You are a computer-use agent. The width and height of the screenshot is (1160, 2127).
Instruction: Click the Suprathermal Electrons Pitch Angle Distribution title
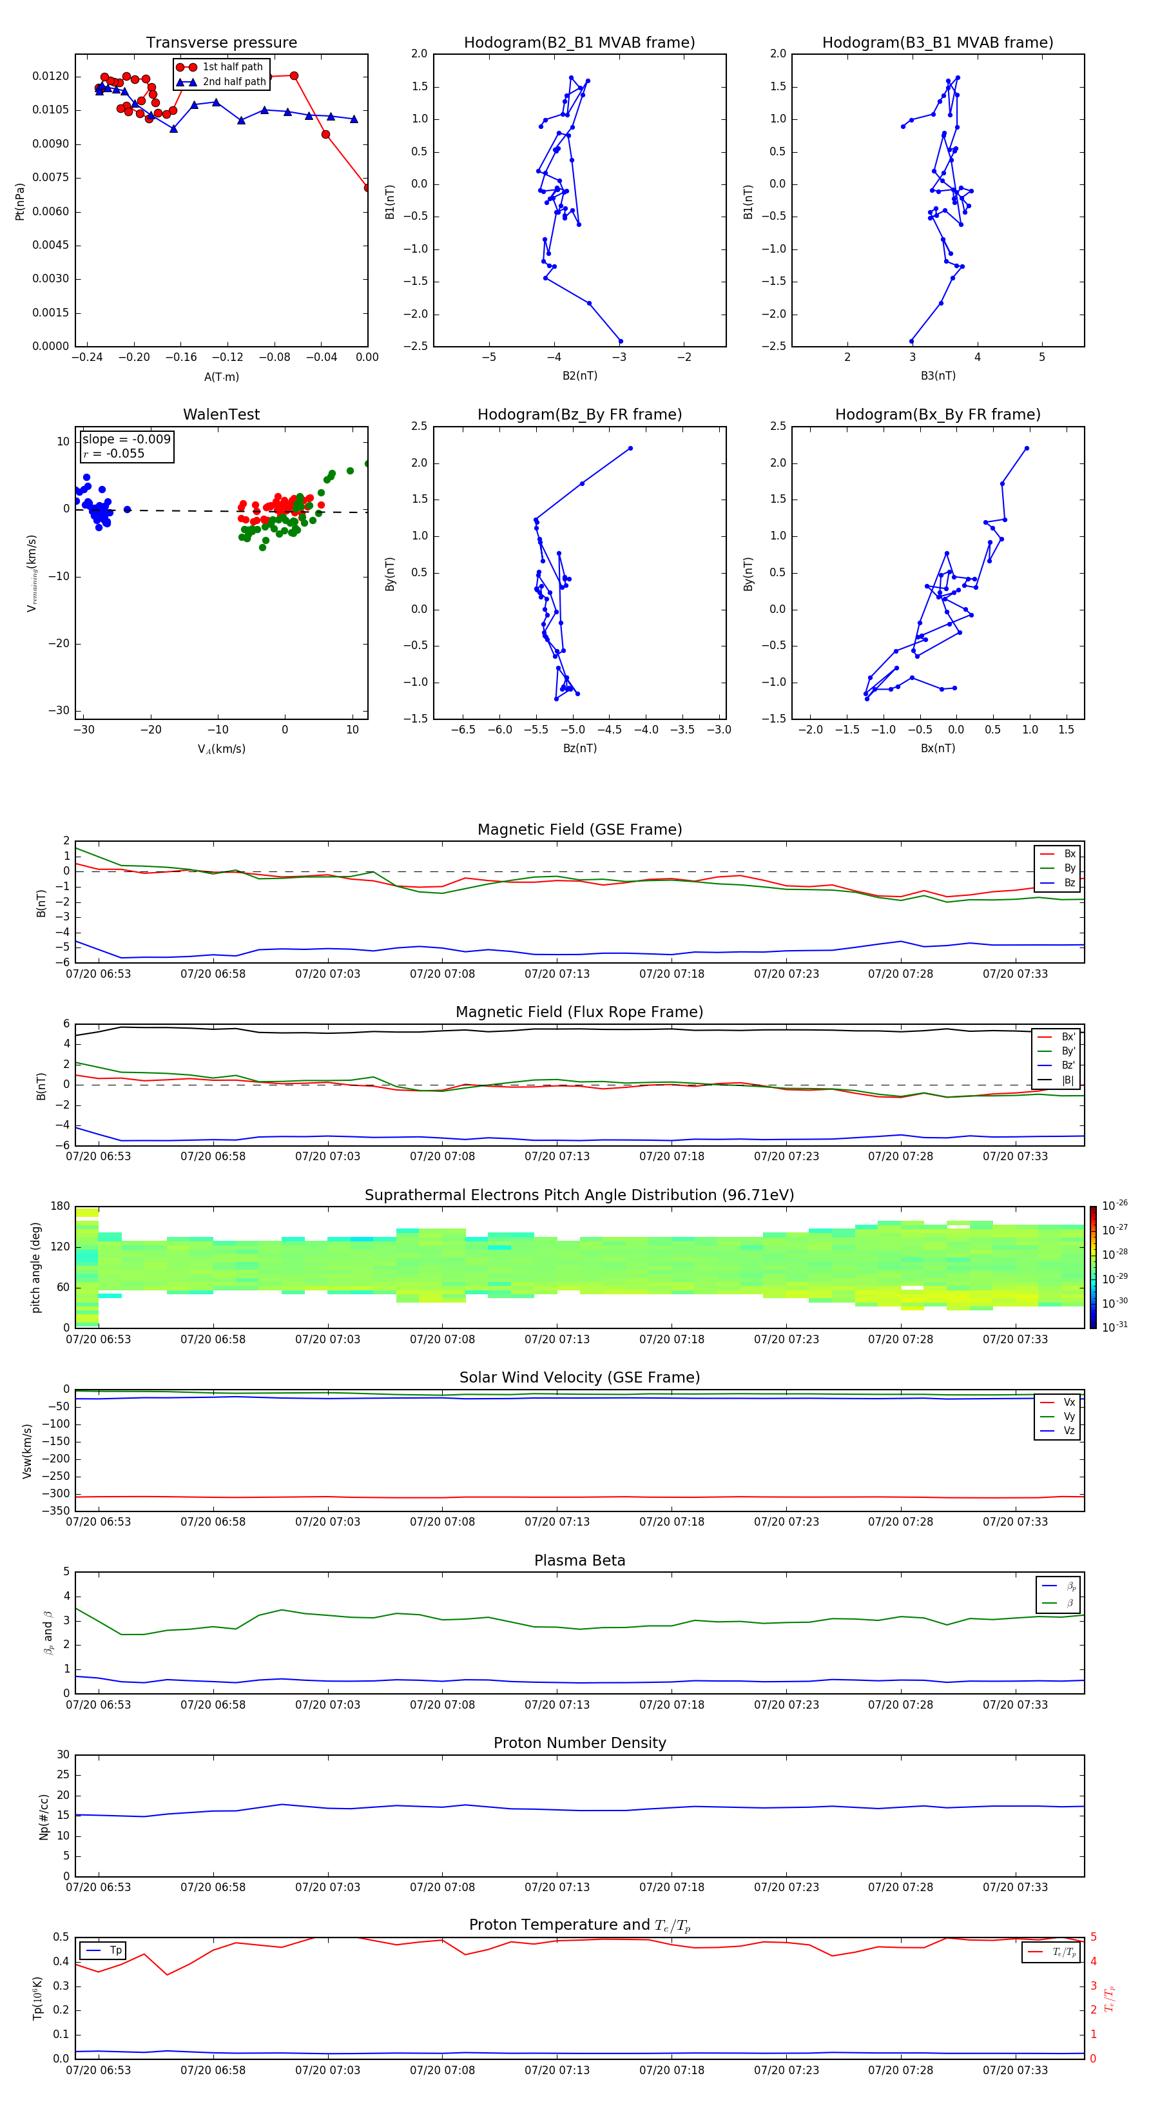(579, 1196)
